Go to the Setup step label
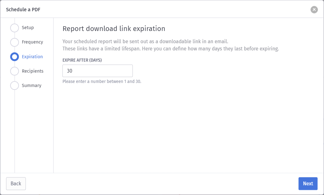The width and height of the screenshot is (324, 195). point(28,28)
